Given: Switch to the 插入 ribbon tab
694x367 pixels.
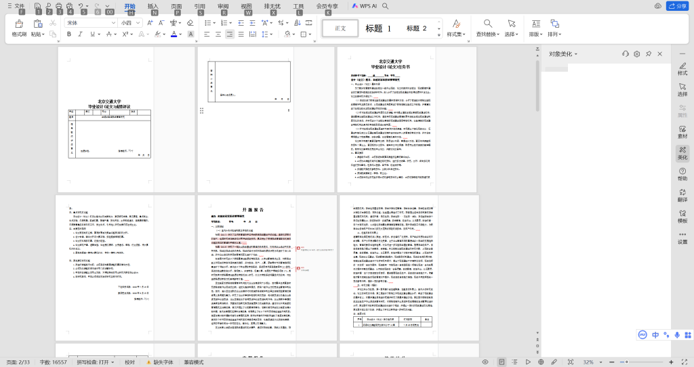Looking at the screenshot, I should tap(153, 5).
